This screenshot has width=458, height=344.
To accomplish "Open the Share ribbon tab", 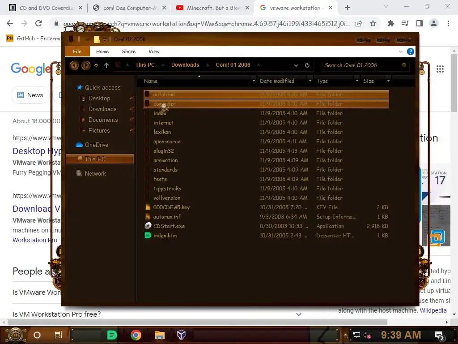I will click(x=128, y=52).
